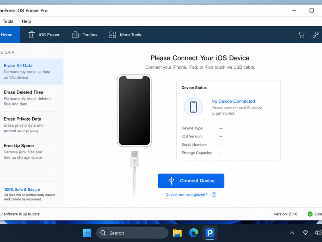The image size is (322, 242).
Task: Open the Help menu
Action: (27, 21)
